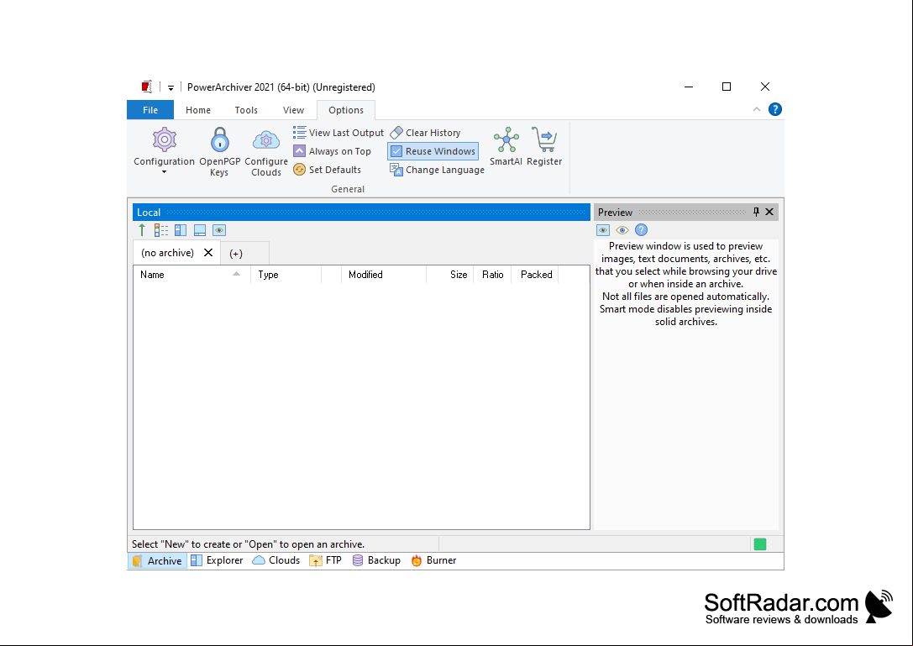The image size is (913, 646).
Task: Click the Change Language icon
Action: coord(396,170)
